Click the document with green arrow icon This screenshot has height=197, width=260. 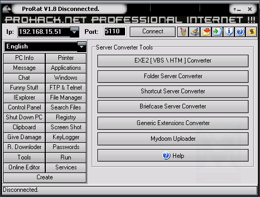pyautogui.click(x=217, y=32)
